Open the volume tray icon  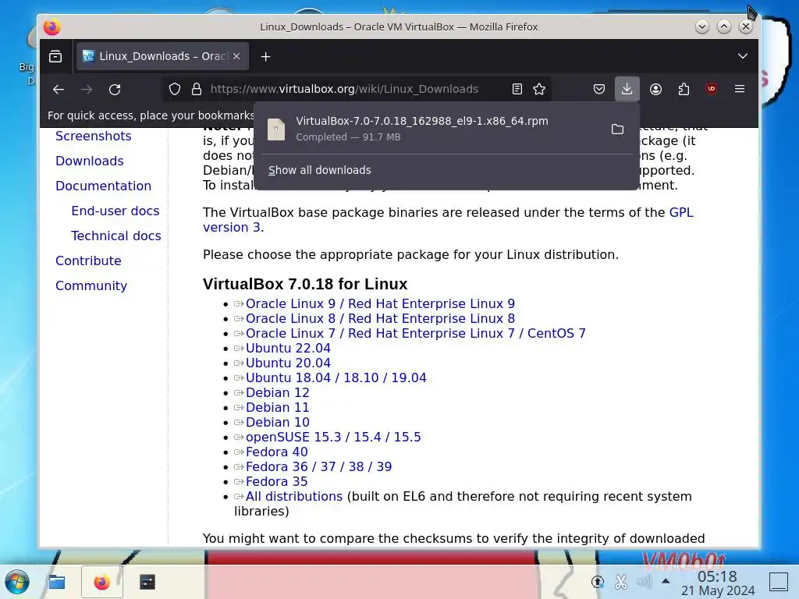[644, 581]
